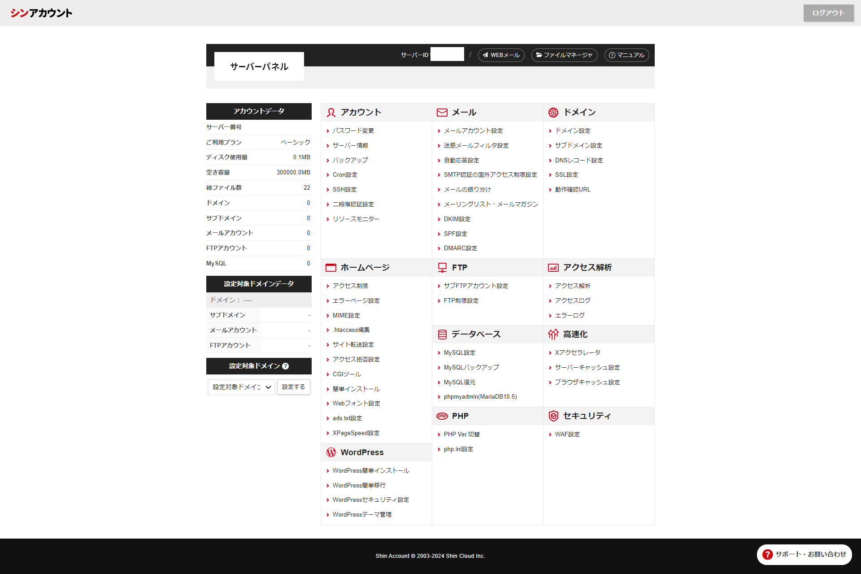Click the database cylinder icon
The image size is (861, 574).
[442, 335]
